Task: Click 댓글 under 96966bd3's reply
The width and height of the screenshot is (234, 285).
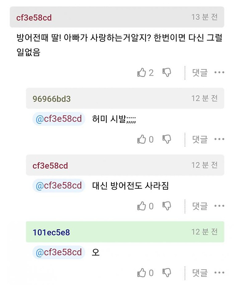Action: coord(200,139)
